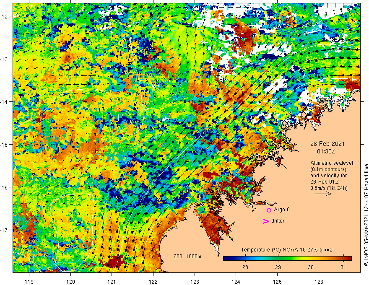369x285 pixels.
Task: Click the longitude label 119
Action: tap(29, 282)
